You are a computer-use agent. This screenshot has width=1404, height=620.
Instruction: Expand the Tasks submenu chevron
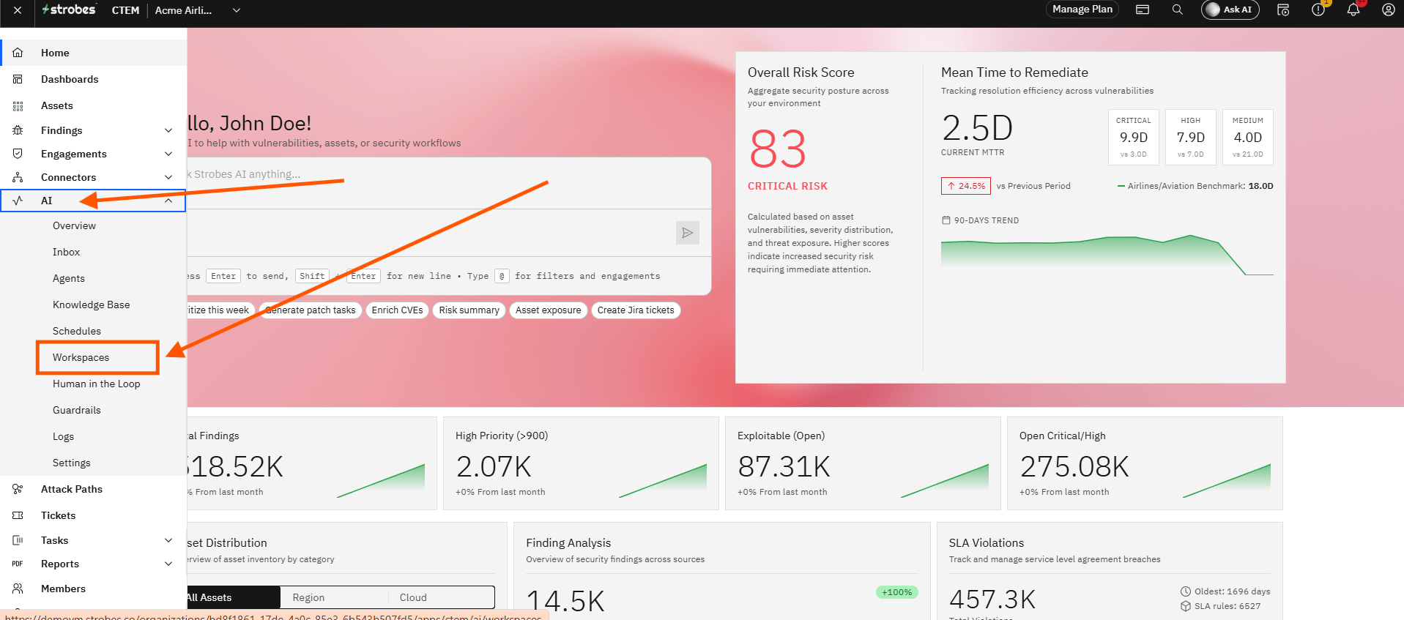pyautogui.click(x=168, y=540)
